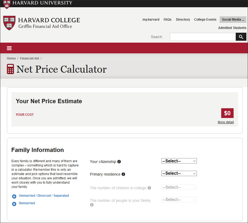The height and width of the screenshot is (223, 248).
Task: Click the citizenship info icon
Action: pos(119,162)
